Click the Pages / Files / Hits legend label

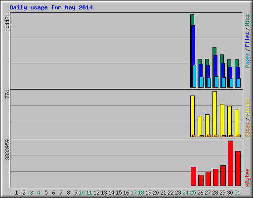pos(247,41)
